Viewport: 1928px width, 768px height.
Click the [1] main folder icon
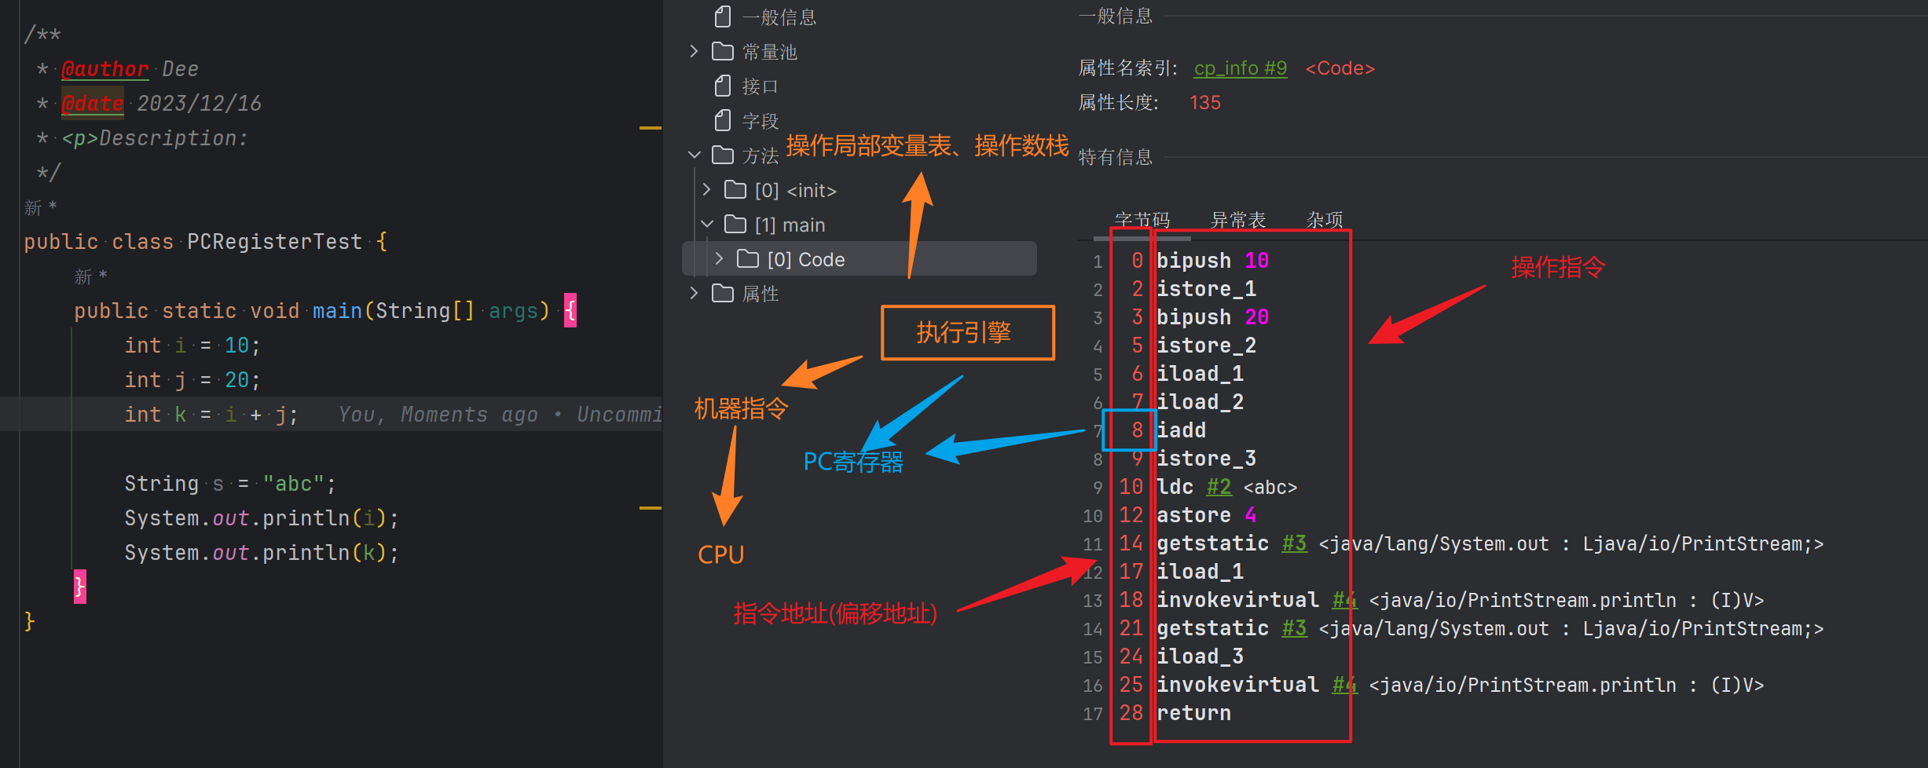735,225
